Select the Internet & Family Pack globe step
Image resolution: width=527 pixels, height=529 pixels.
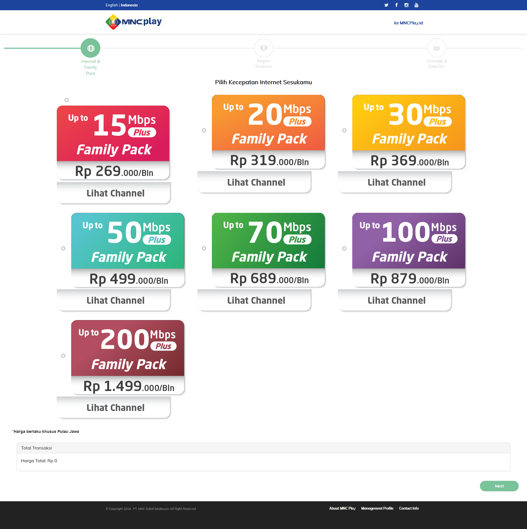(91, 48)
